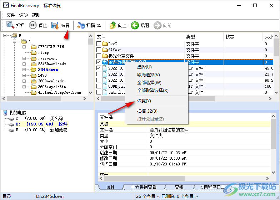The width and height of the screenshot is (280, 200).
Task: Expand the 2345Downloads tree node
Action: (24, 64)
